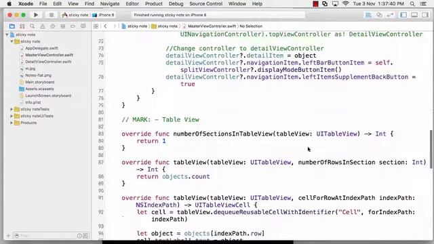Screen dimensions: 434x244
Task: Open the No Selection symbol menu
Action: coord(251,26)
